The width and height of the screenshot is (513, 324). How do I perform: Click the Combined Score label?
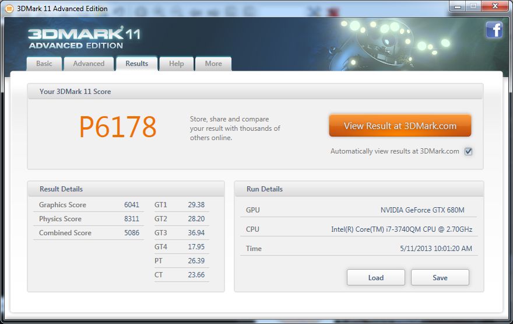pos(65,233)
